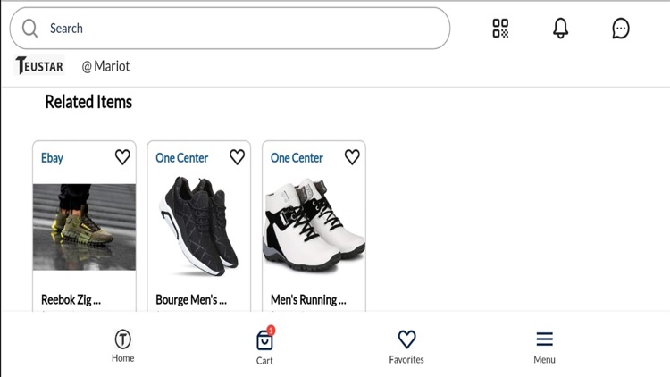This screenshot has width=670, height=377.
Task: Open the QR code scanner icon
Action: [x=500, y=29]
